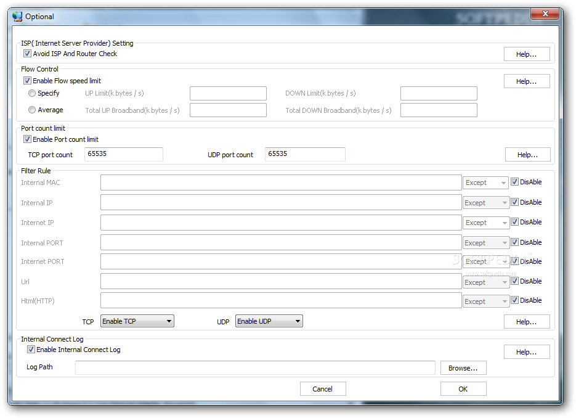576x418 pixels.
Task: Click the Internet IP filter field
Action: [x=281, y=223]
